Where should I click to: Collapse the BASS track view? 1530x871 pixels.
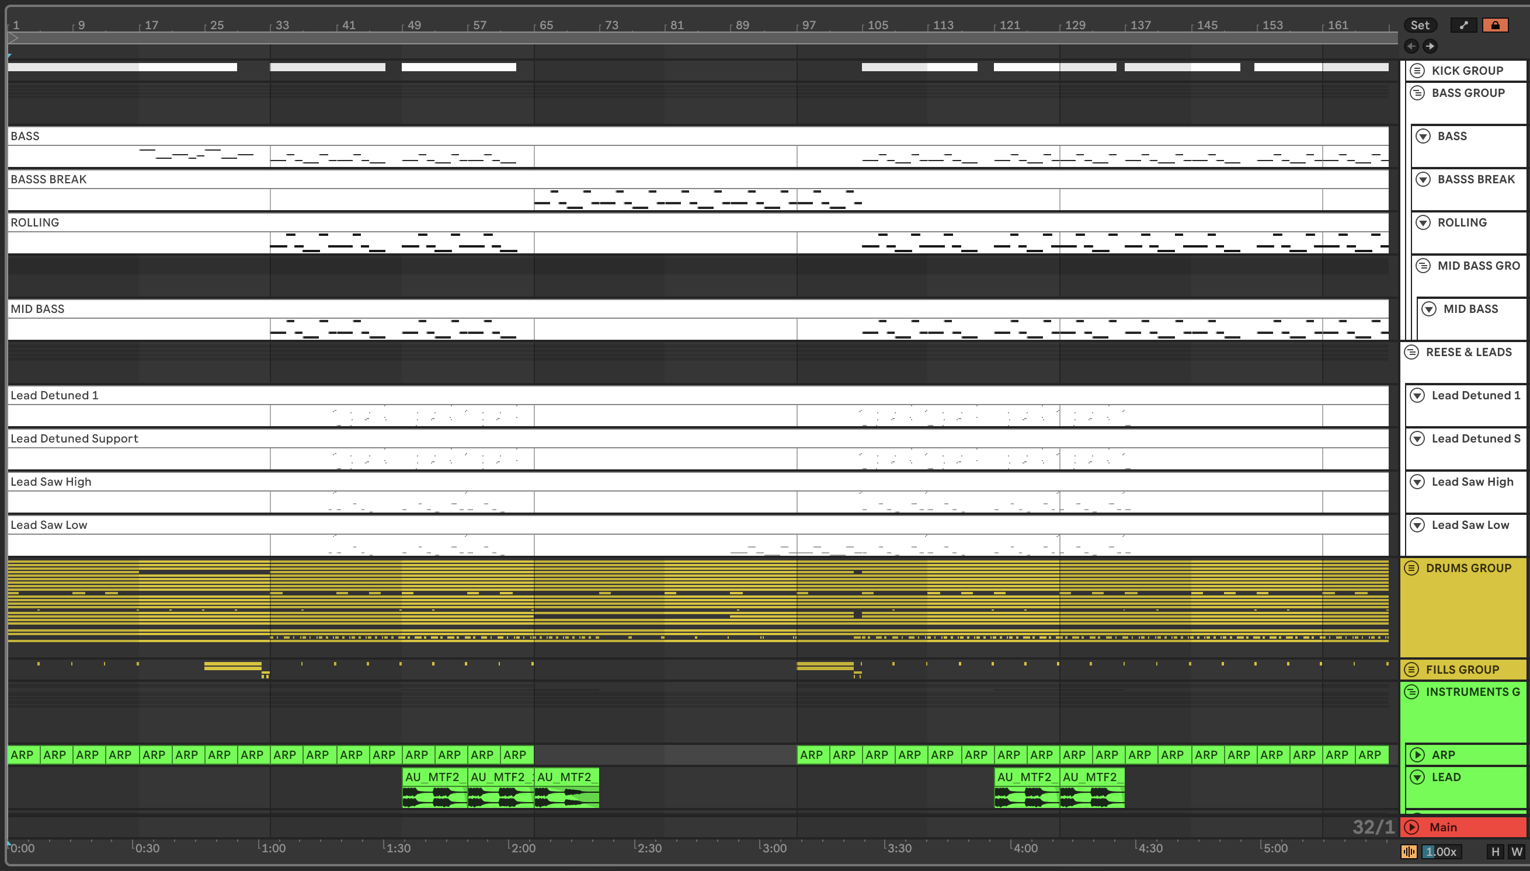[x=1423, y=137]
